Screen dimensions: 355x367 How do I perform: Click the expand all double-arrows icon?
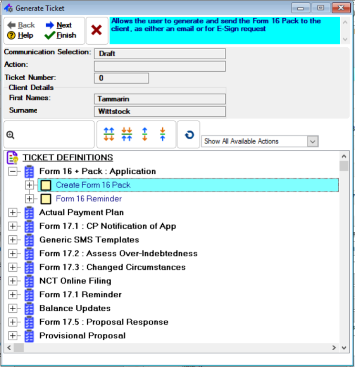point(109,134)
